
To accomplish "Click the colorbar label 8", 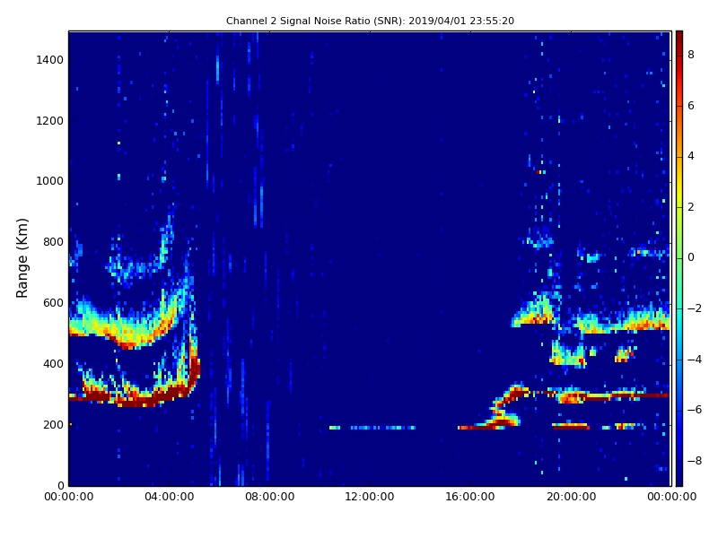I will 691,55.
